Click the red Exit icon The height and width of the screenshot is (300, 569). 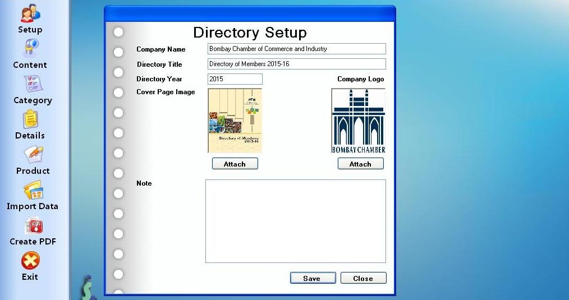pos(30,261)
